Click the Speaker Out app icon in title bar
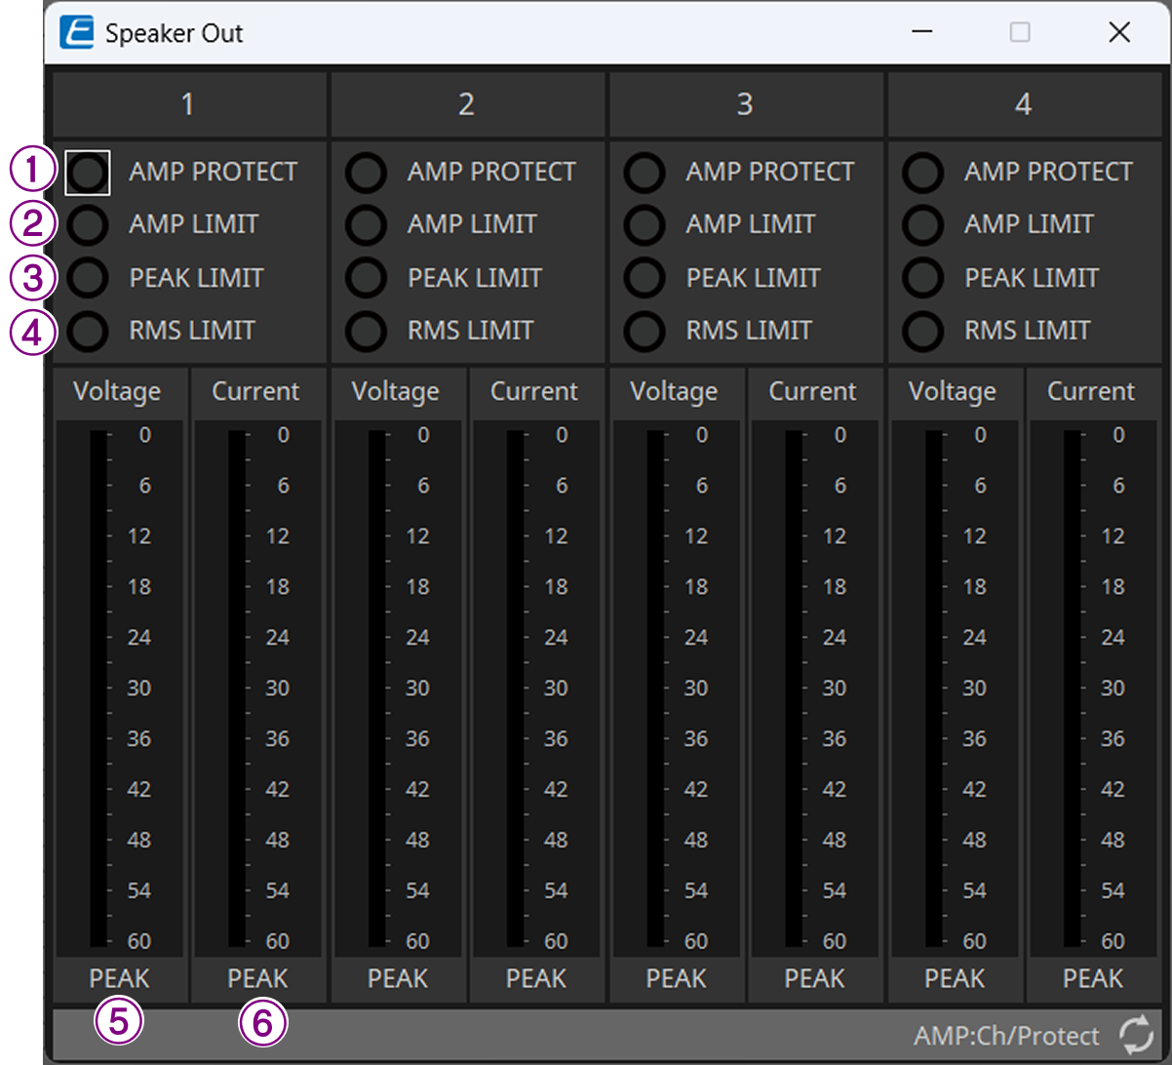 pos(77,32)
